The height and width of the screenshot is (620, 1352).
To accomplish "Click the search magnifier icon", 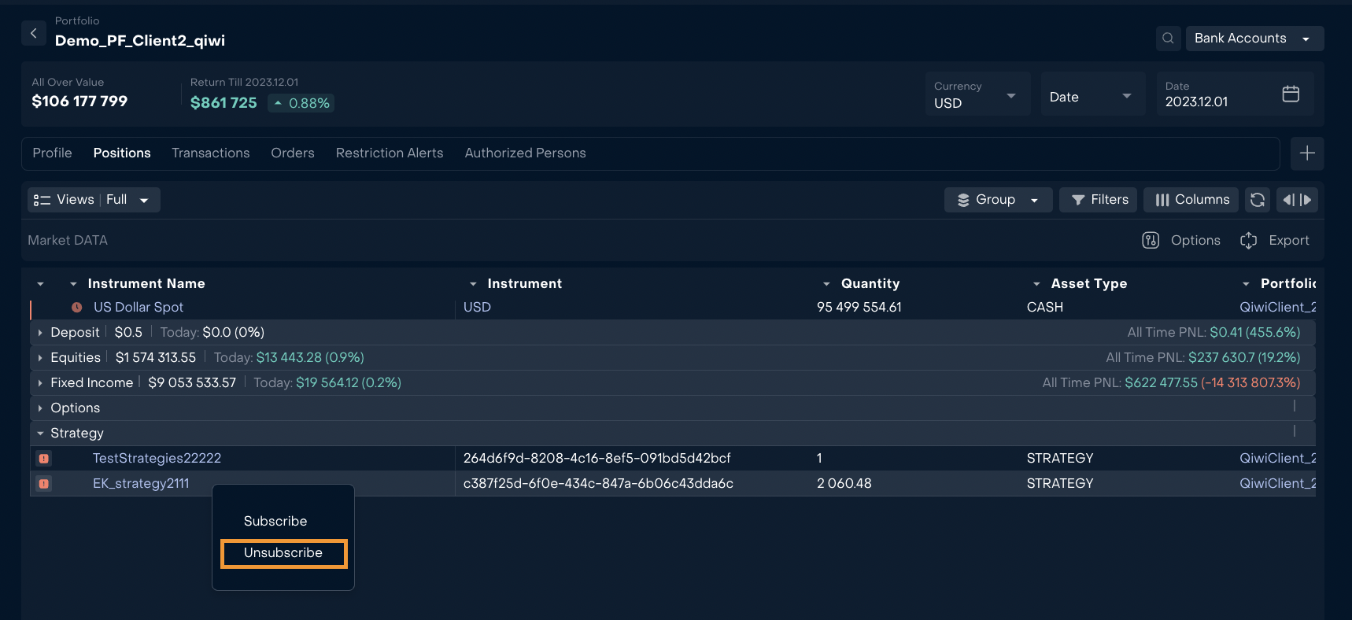I will [x=1168, y=39].
